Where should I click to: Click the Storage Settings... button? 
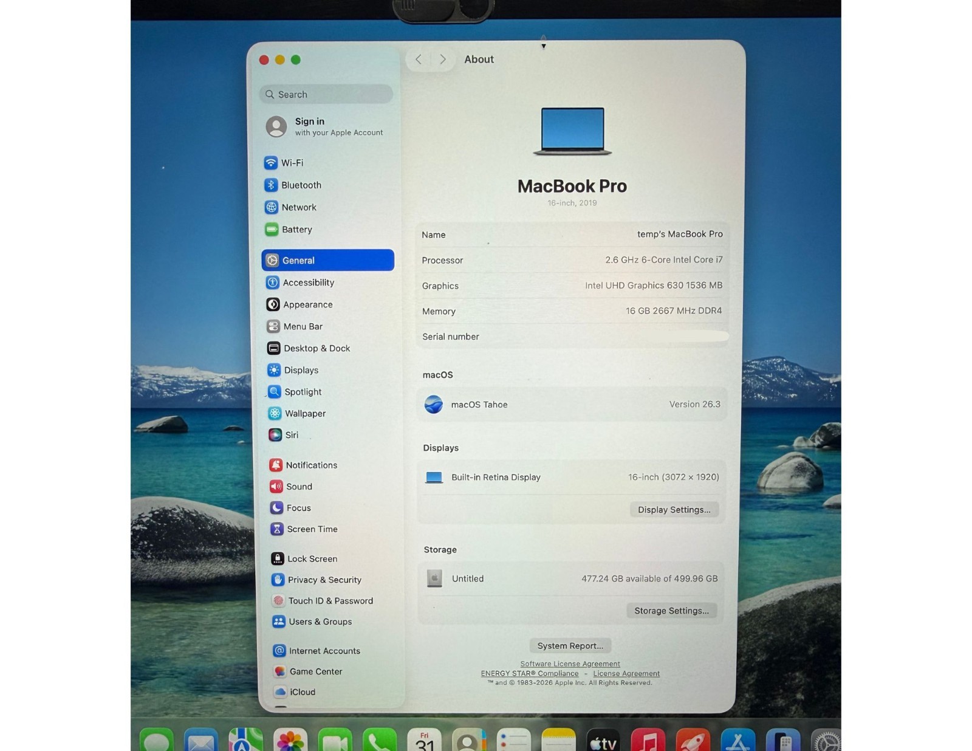(671, 611)
